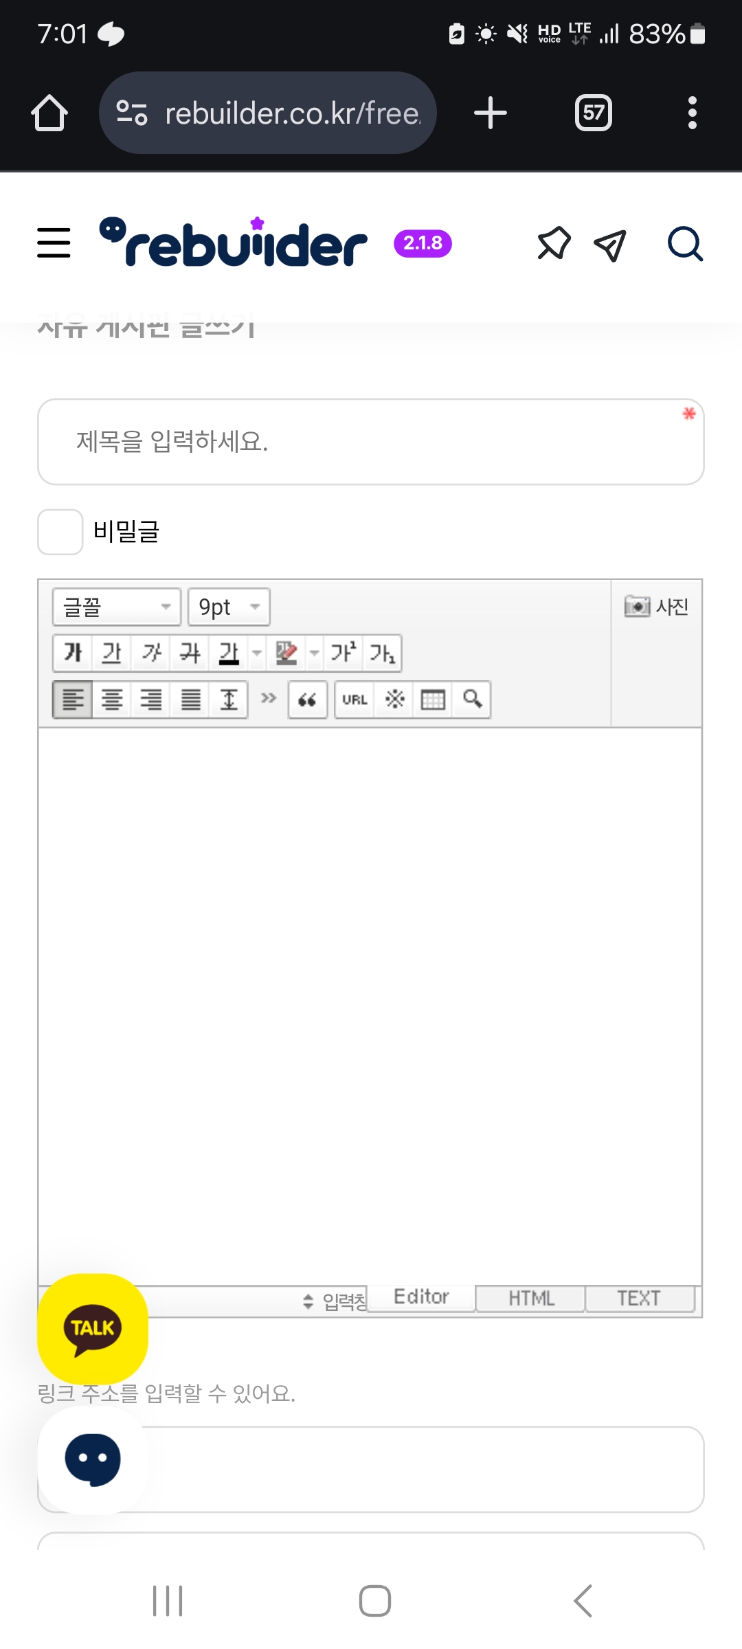Open the 9pt font size dropdown
Viewport: 742px width, 1649px height.
point(229,607)
